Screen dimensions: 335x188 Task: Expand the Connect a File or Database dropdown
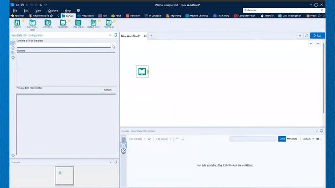click(x=113, y=45)
